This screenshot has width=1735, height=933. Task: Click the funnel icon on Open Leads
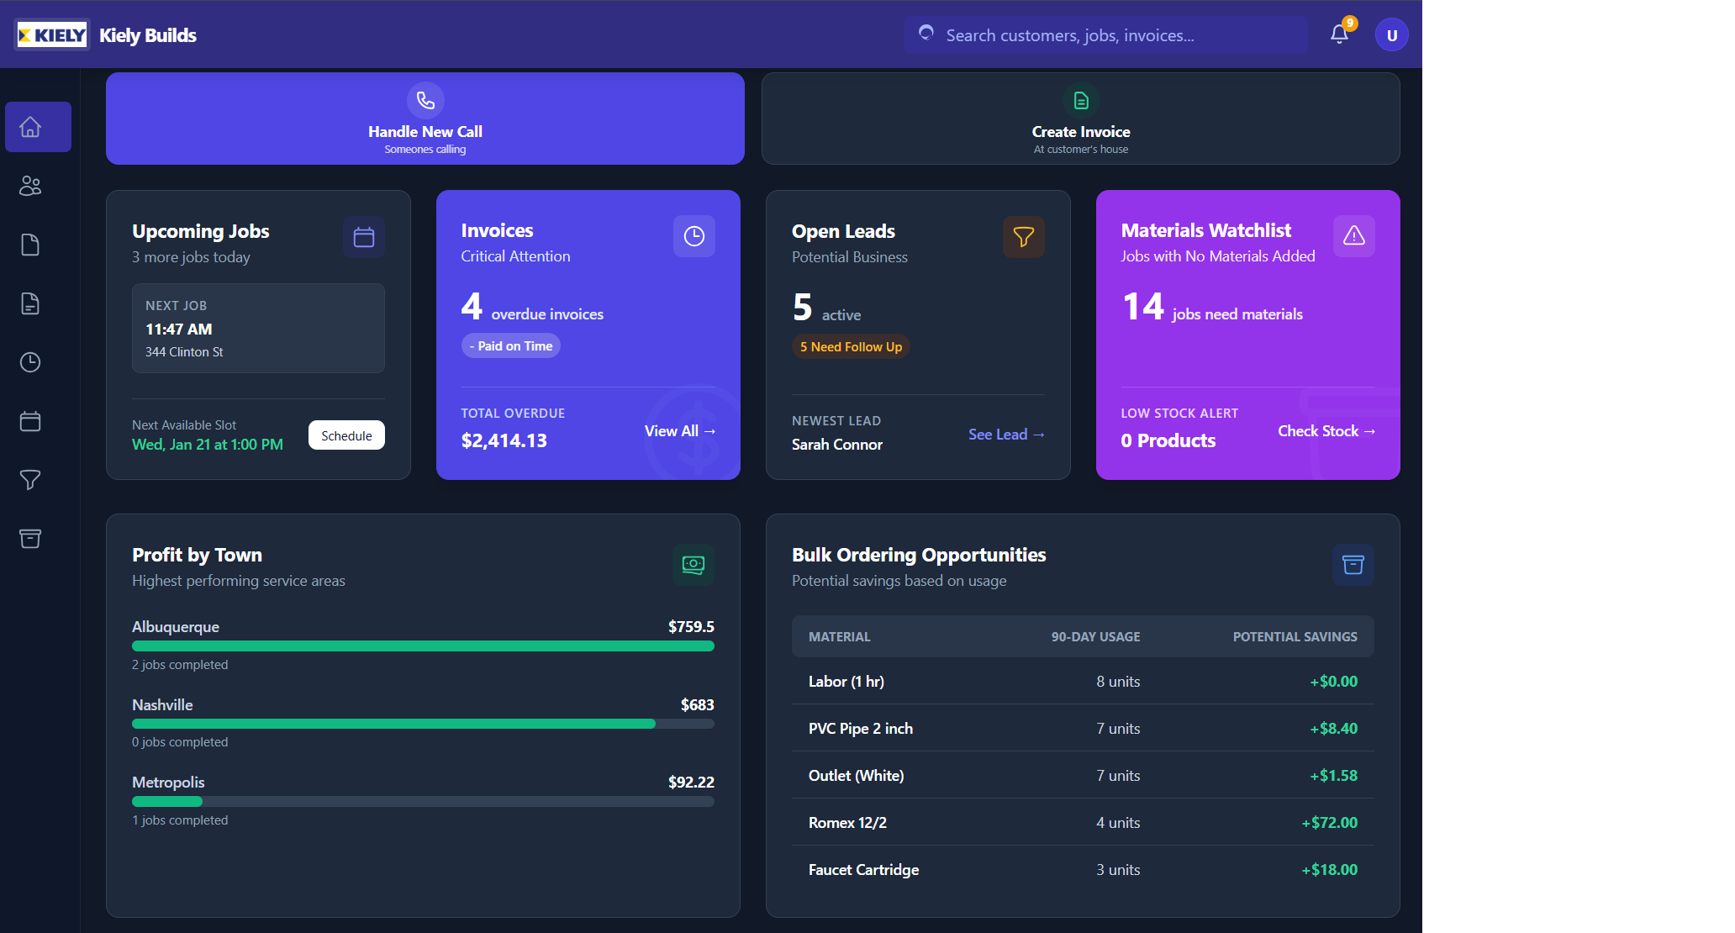1023,237
